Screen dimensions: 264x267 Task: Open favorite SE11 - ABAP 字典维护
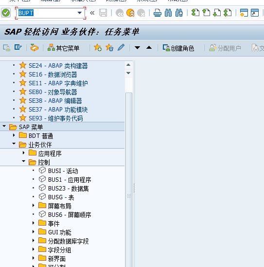coord(58,83)
